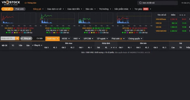Open the HOSE dropdown
Image resolution: width=190 pixels, height=100 pixels.
pos(66,39)
